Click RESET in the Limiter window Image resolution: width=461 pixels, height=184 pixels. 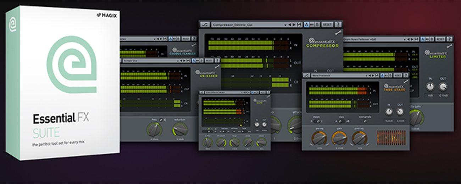[440, 39]
